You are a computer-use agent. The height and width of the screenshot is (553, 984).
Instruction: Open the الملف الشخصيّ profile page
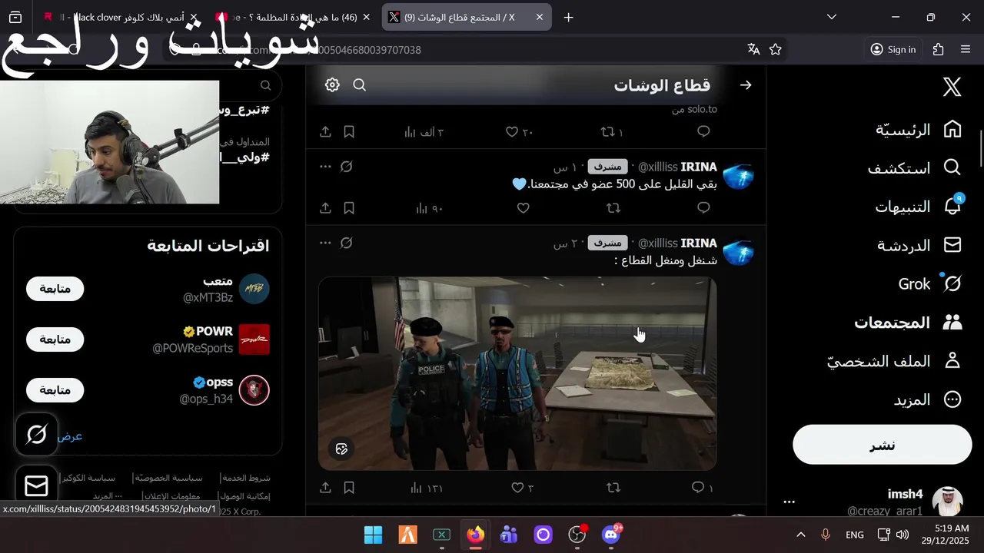[895, 361]
